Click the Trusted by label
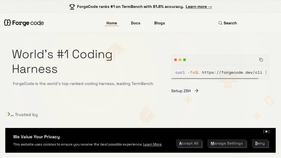Image resolution: width=281 pixels, height=158 pixels. coord(26,115)
